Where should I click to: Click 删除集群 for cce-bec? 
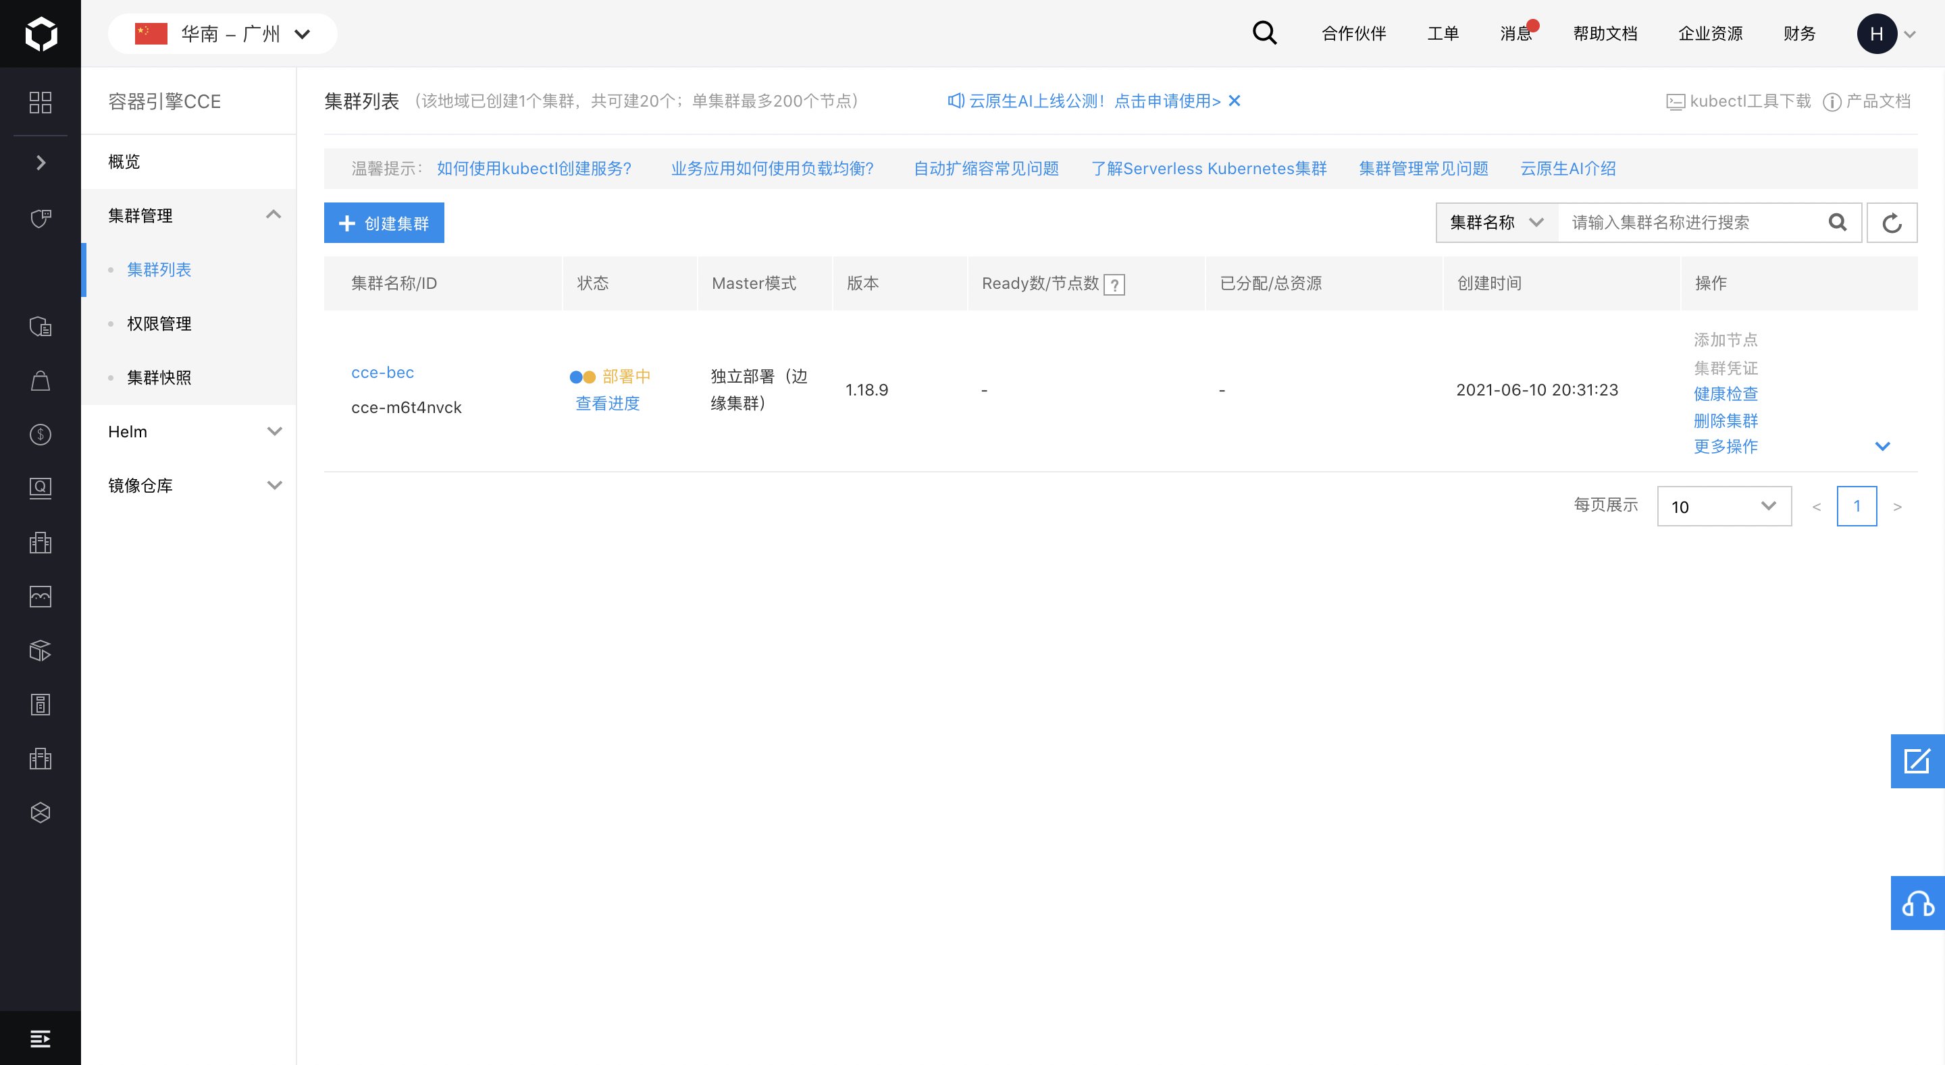click(x=1726, y=420)
